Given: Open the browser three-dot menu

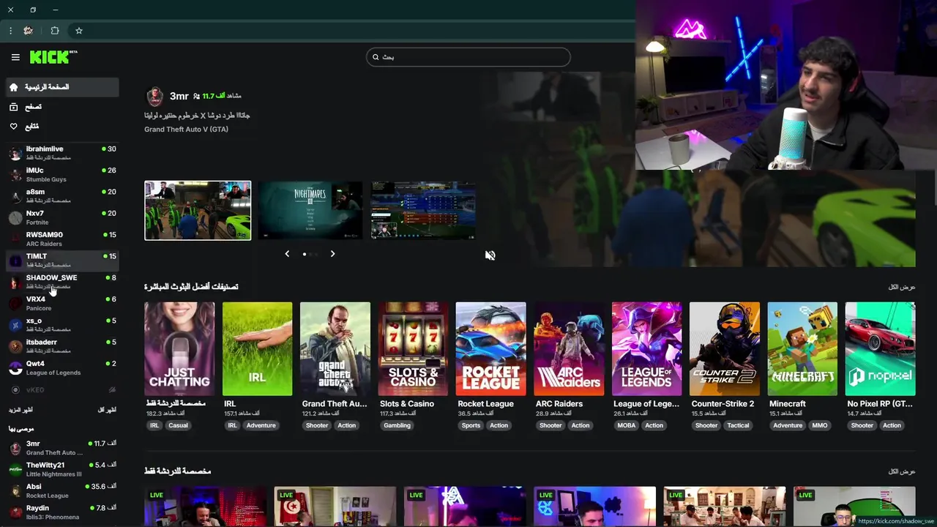Looking at the screenshot, I should click(10, 31).
